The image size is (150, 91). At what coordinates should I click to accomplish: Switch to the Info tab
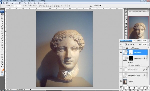click(x=143, y=11)
